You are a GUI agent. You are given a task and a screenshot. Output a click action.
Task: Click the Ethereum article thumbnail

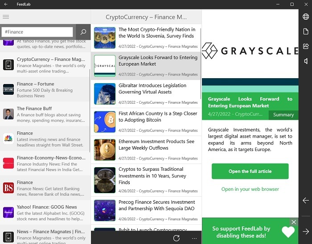click(105, 150)
